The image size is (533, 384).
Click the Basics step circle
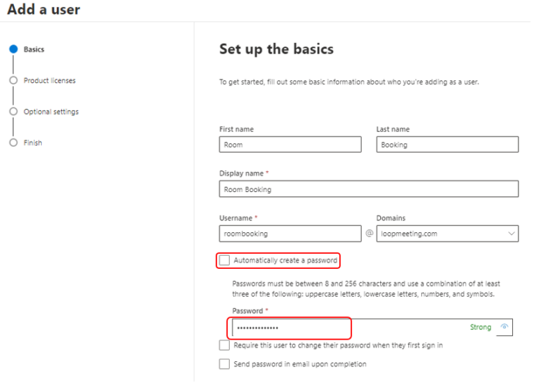pos(13,49)
